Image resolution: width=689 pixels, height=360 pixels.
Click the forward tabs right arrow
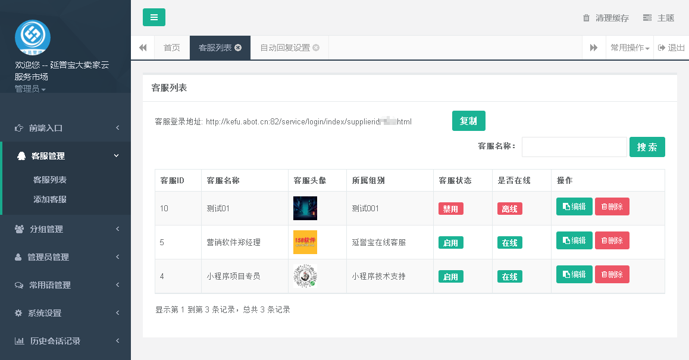coord(594,48)
